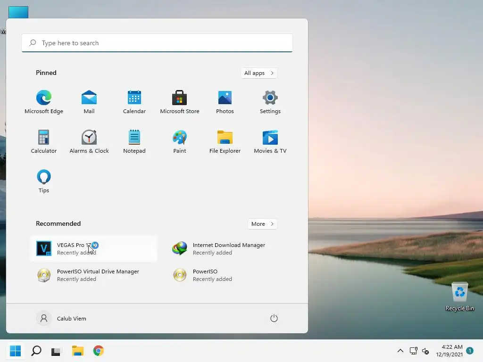Focus the Type here to search box
This screenshot has width=483, height=362.
pyautogui.click(x=157, y=43)
